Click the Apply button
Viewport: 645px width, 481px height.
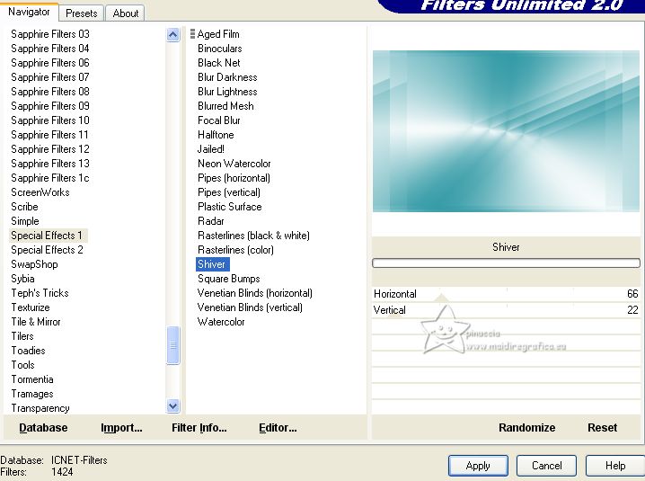(478, 466)
